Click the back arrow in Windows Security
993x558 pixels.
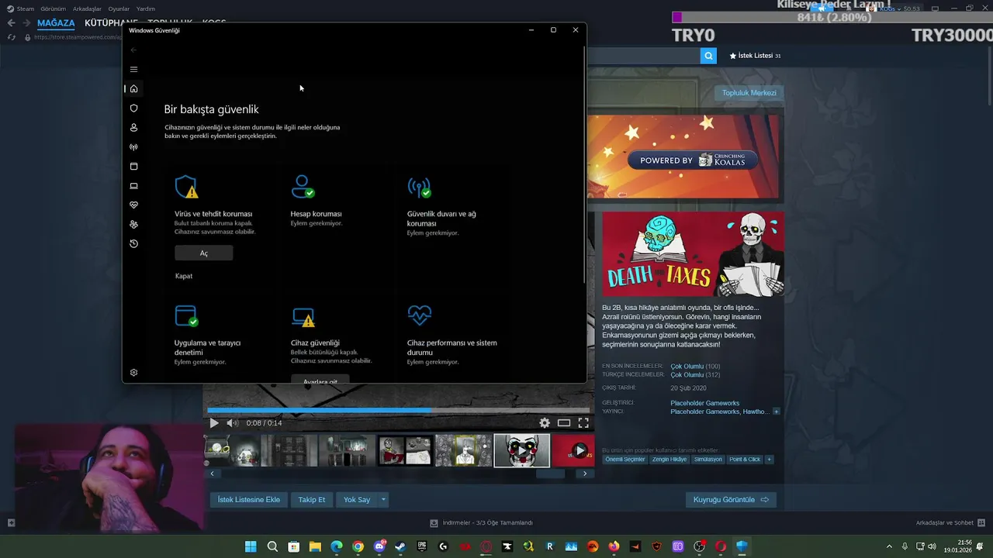(133, 50)
